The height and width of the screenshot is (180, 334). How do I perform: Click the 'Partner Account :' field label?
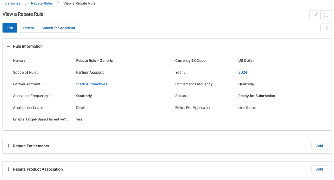coord(28,84)
